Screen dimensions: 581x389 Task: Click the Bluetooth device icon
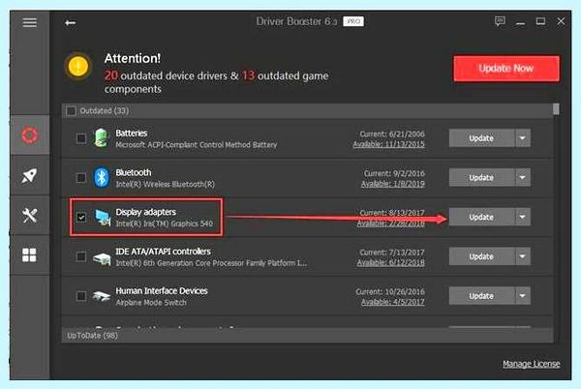[101, 178]
